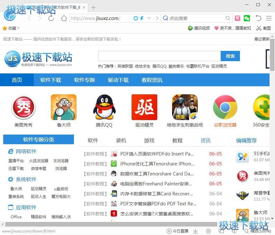Open the 火狐浏览器 topic link
The image size is (275, 235).
(x=38, y=161)
